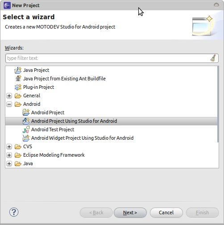Click the Cancel button

coord(166,212)
